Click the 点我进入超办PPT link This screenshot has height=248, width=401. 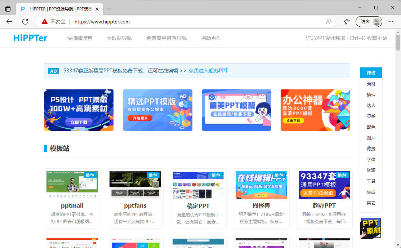[x=208, y=71]
